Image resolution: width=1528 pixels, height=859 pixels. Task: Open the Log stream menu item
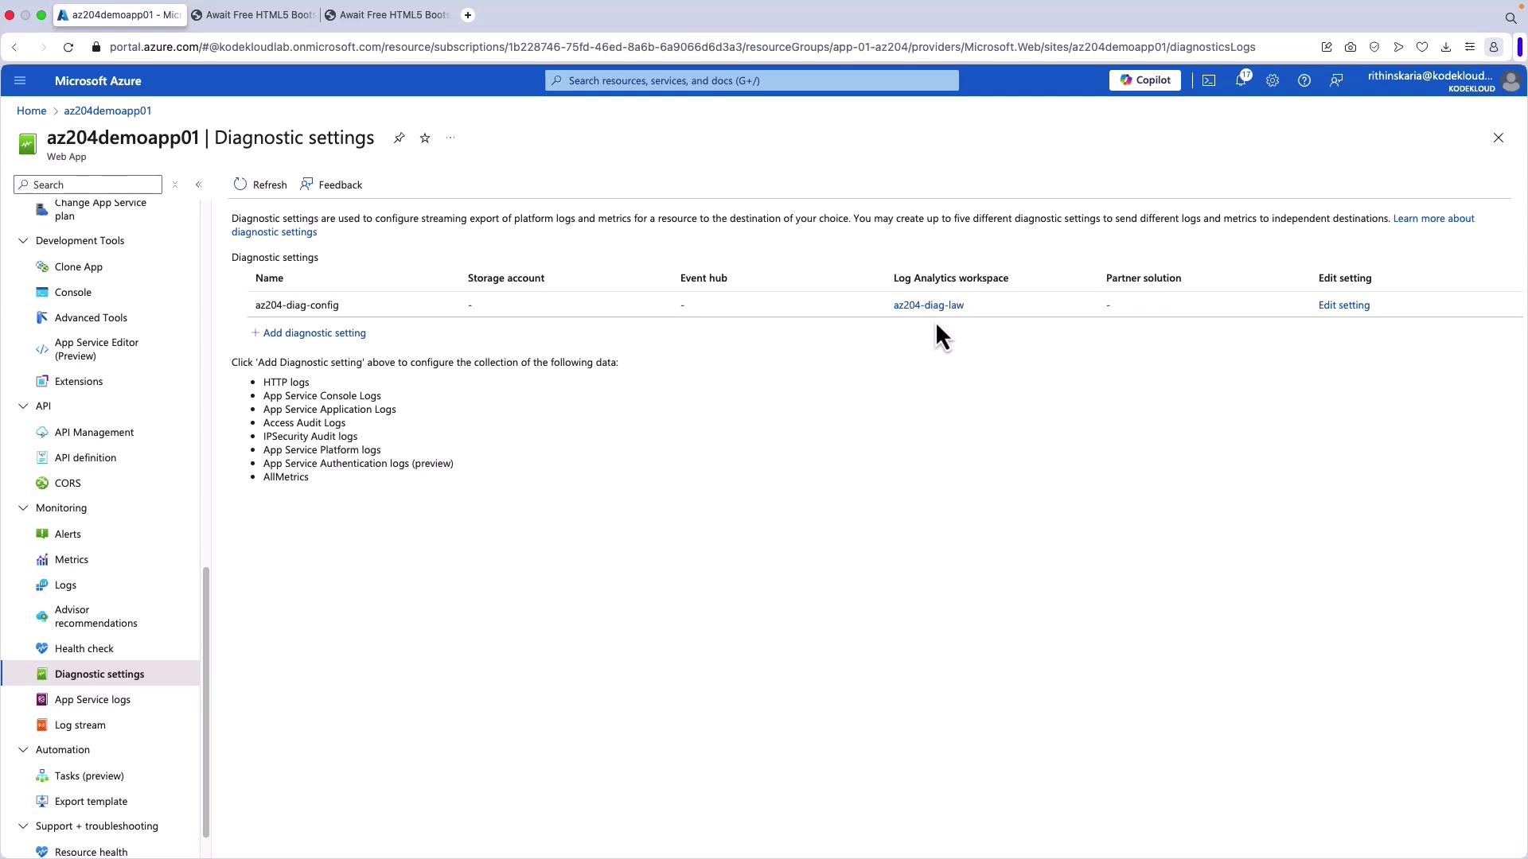[80, 725]
